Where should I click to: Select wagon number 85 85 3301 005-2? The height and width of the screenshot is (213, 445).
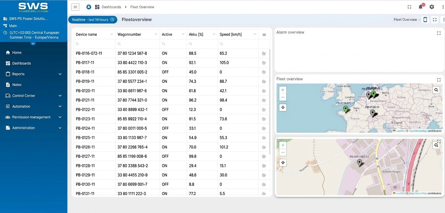pyautogui.click(x=132, y=72)
